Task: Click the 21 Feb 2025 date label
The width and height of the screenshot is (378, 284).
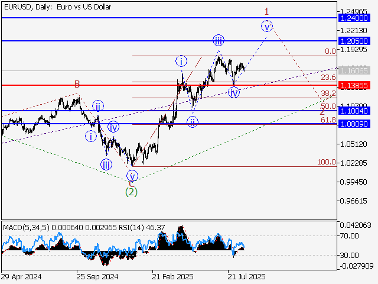Action: (x=172, y=276)
